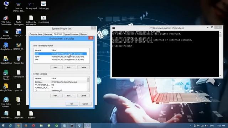Click the System variables 'Variable' column header
Screen dimensions: 228x128
38,79
